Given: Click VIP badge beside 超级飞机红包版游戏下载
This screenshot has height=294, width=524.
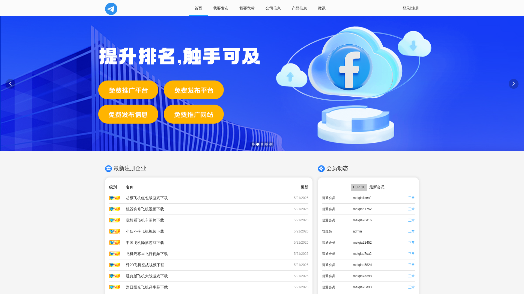Looking at the screenshot, I should point(115,198).
